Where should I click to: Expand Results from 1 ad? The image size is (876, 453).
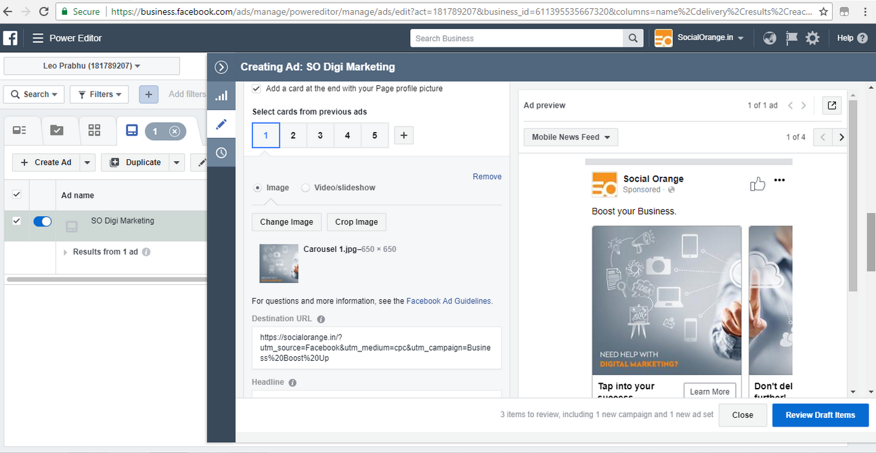(x=66, y=252)
